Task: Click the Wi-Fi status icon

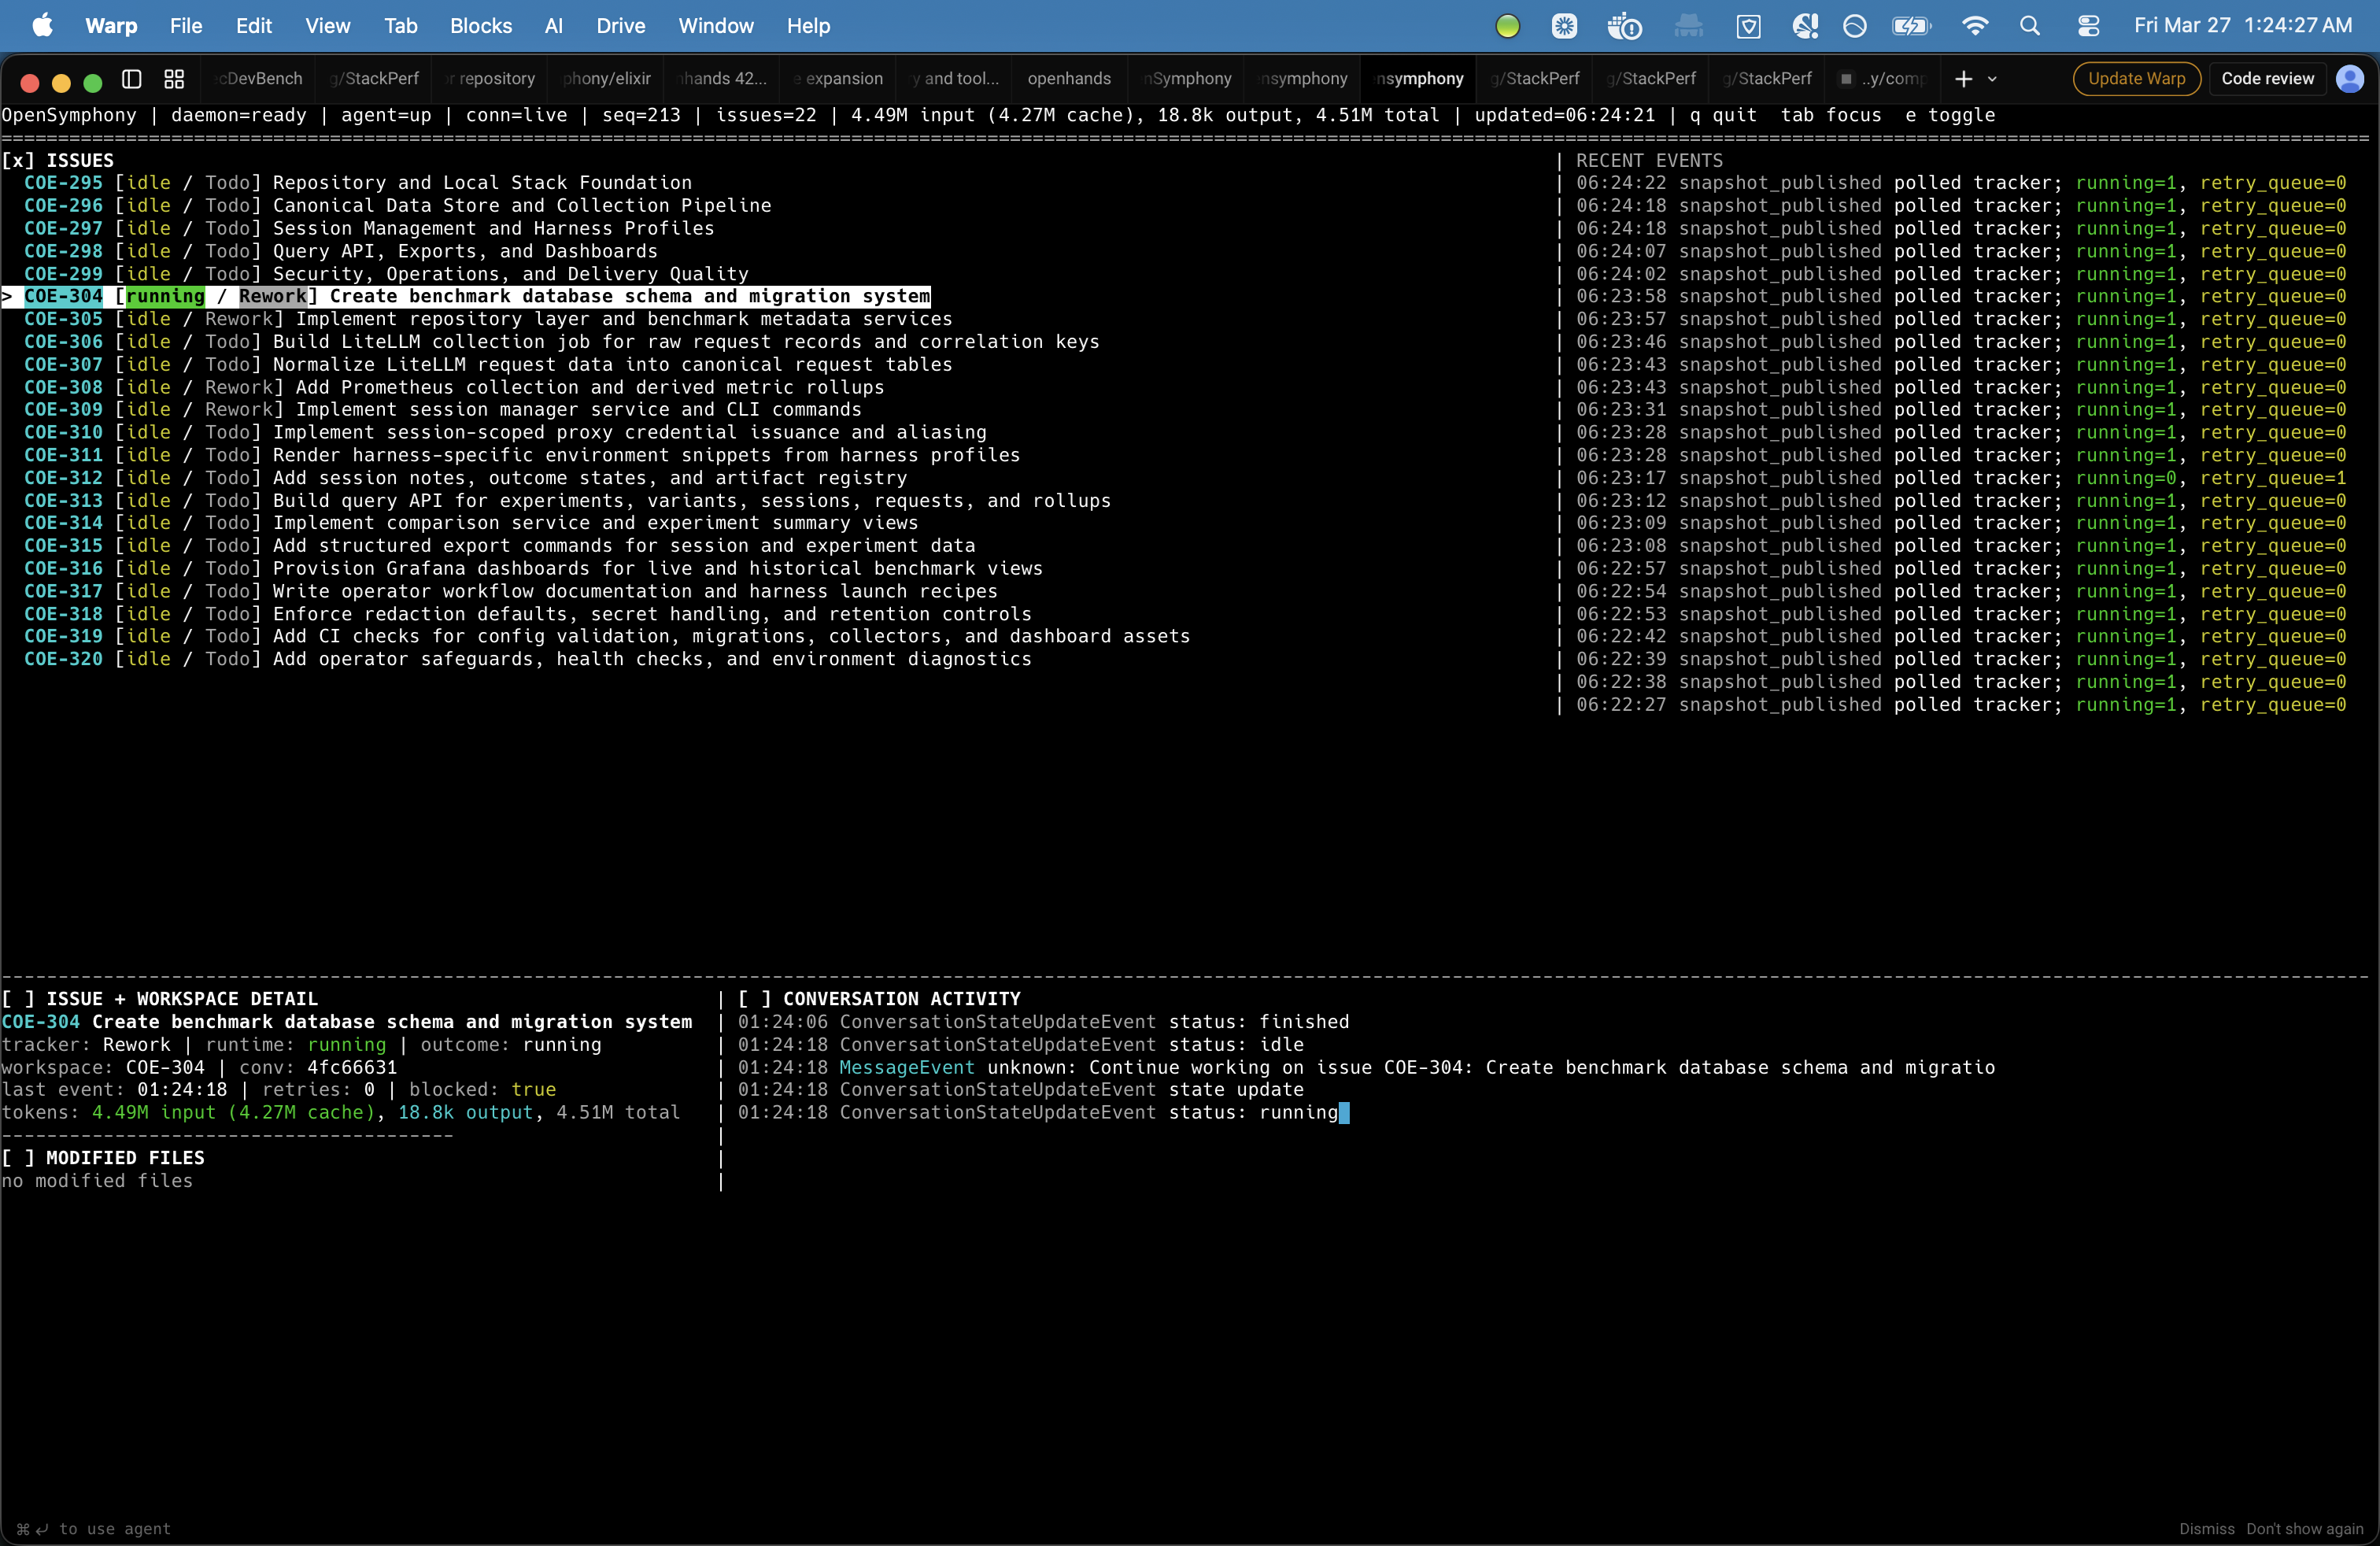Action: coord(1973,26)
